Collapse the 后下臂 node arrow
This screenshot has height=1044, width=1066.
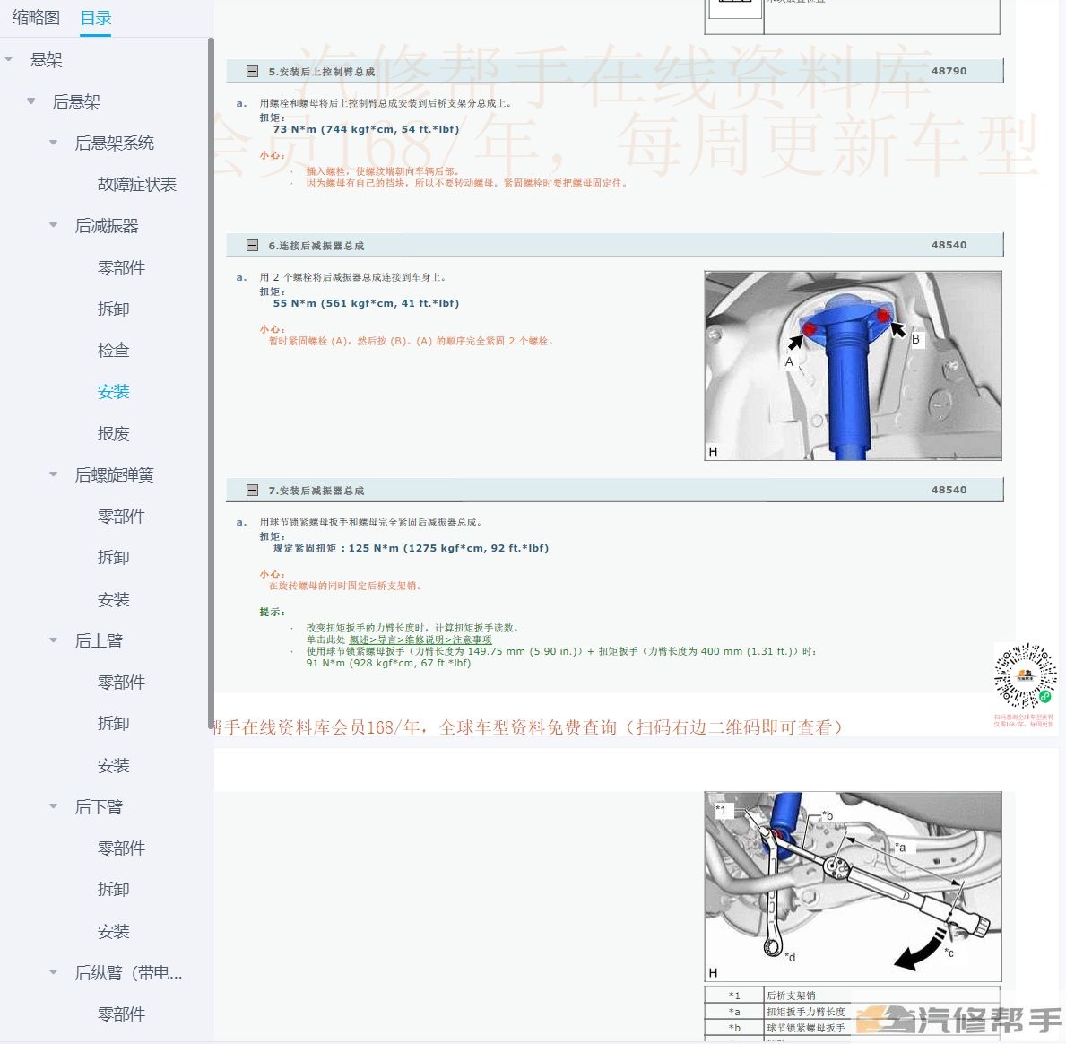(54, 806)
